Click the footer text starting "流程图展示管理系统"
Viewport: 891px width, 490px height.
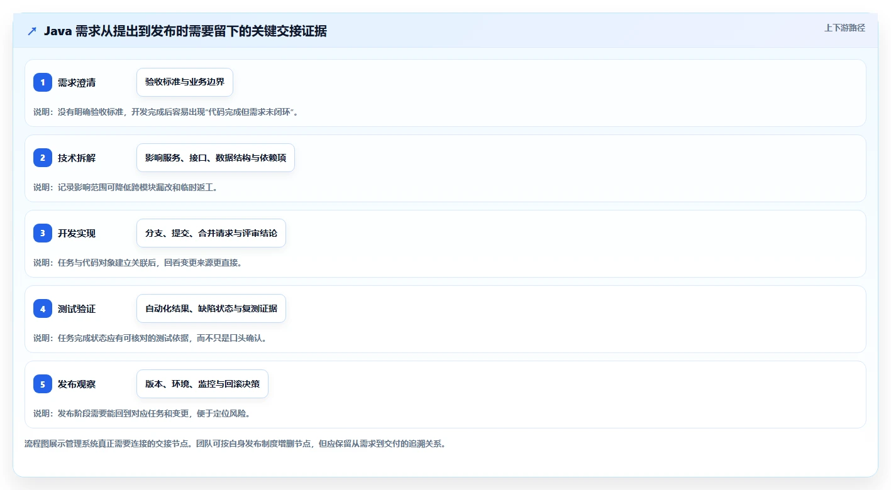(235, 444)
